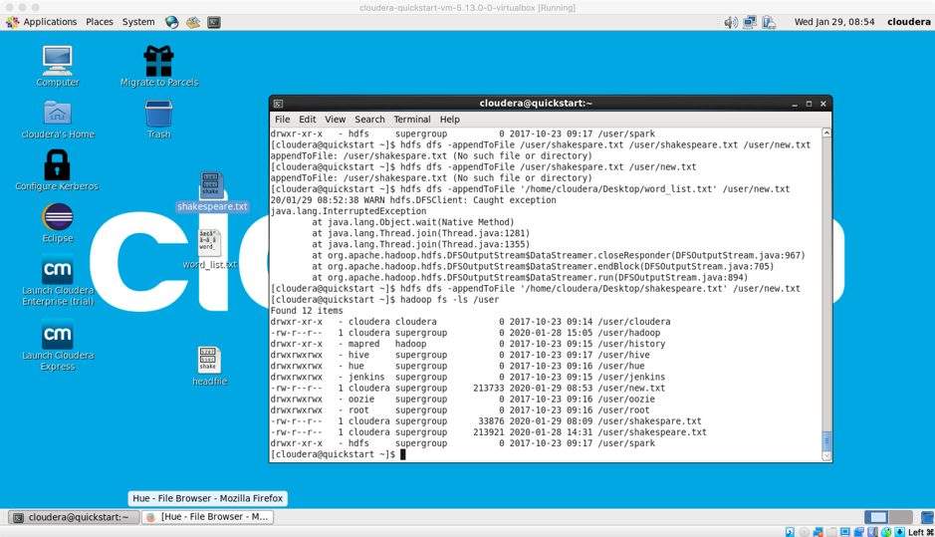Select Migrate to Parcels desktop icon
The height and width of the screenshot is (537, 935).
159,67
